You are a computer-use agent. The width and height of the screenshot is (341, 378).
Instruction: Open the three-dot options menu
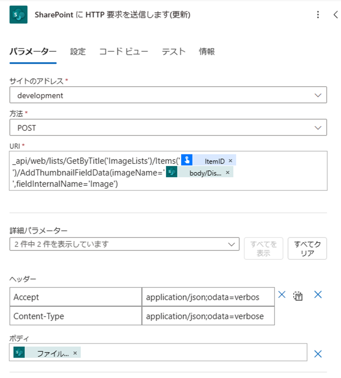click(x=318, y=15)
